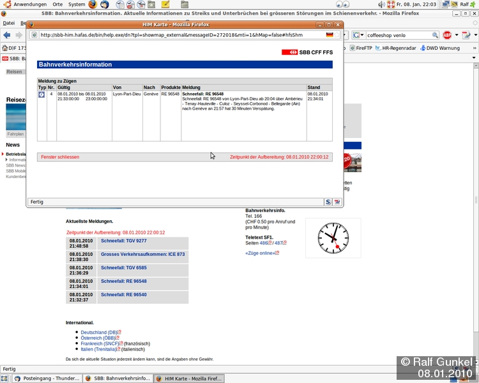Open the Adblock Plus dropdown arrow
The width and height of the screenshot is (479, 383).
(455, 35)
